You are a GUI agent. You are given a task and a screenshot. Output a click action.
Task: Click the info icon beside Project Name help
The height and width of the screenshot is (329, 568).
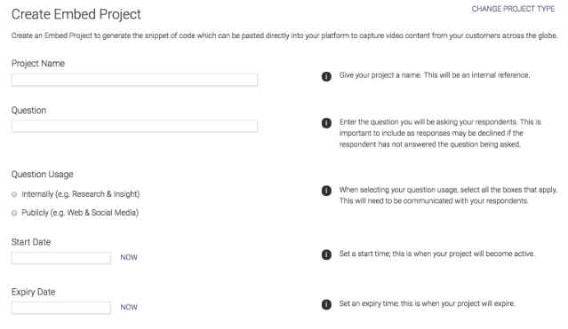326,76
